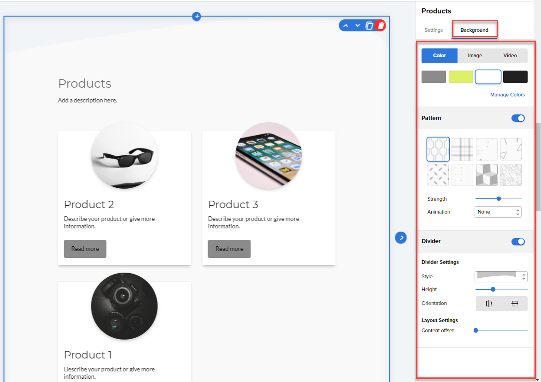Delete the Products section with the trash icon

[380, 25]
